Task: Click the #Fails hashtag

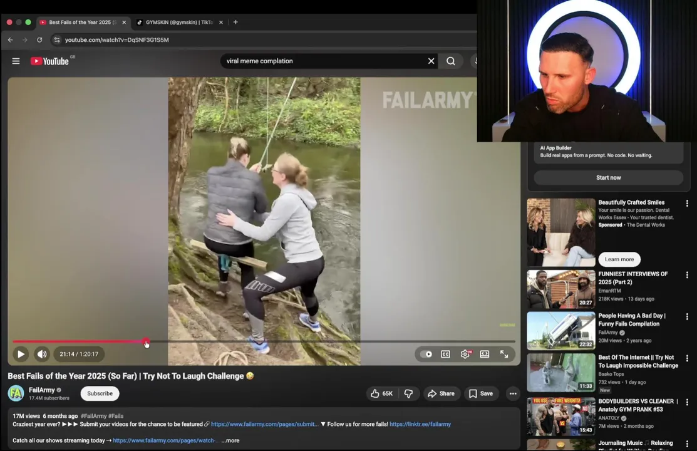Action: [x=116, y=416]
